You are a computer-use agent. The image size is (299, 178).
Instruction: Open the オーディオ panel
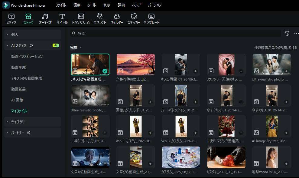[45, 18]
